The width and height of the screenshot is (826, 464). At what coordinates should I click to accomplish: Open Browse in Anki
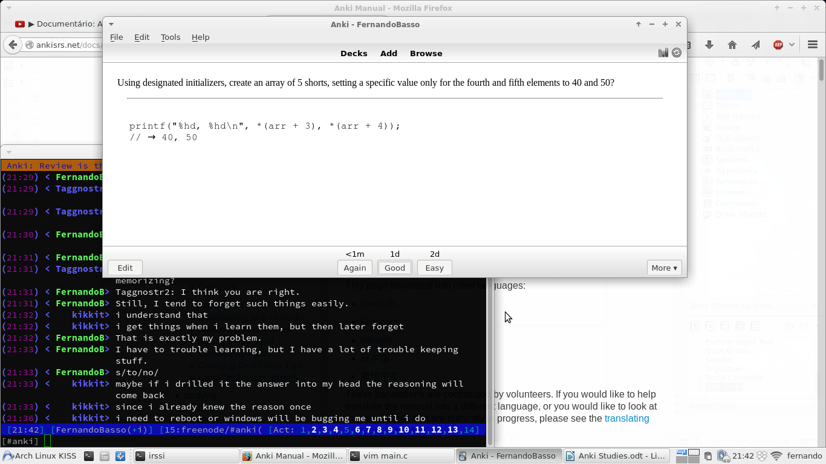(x=426, y=53)
